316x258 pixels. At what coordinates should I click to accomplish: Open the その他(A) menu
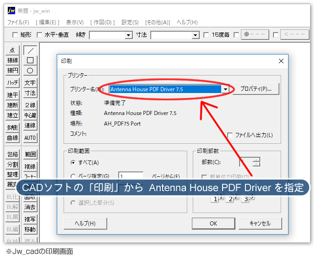coord(158,22)
